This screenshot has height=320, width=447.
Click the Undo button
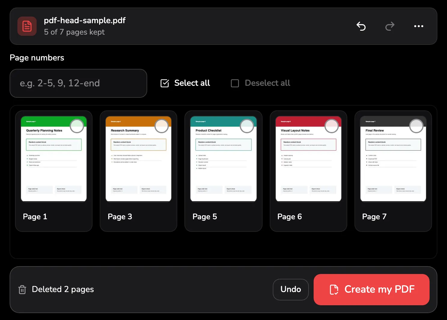pos(291,289)
